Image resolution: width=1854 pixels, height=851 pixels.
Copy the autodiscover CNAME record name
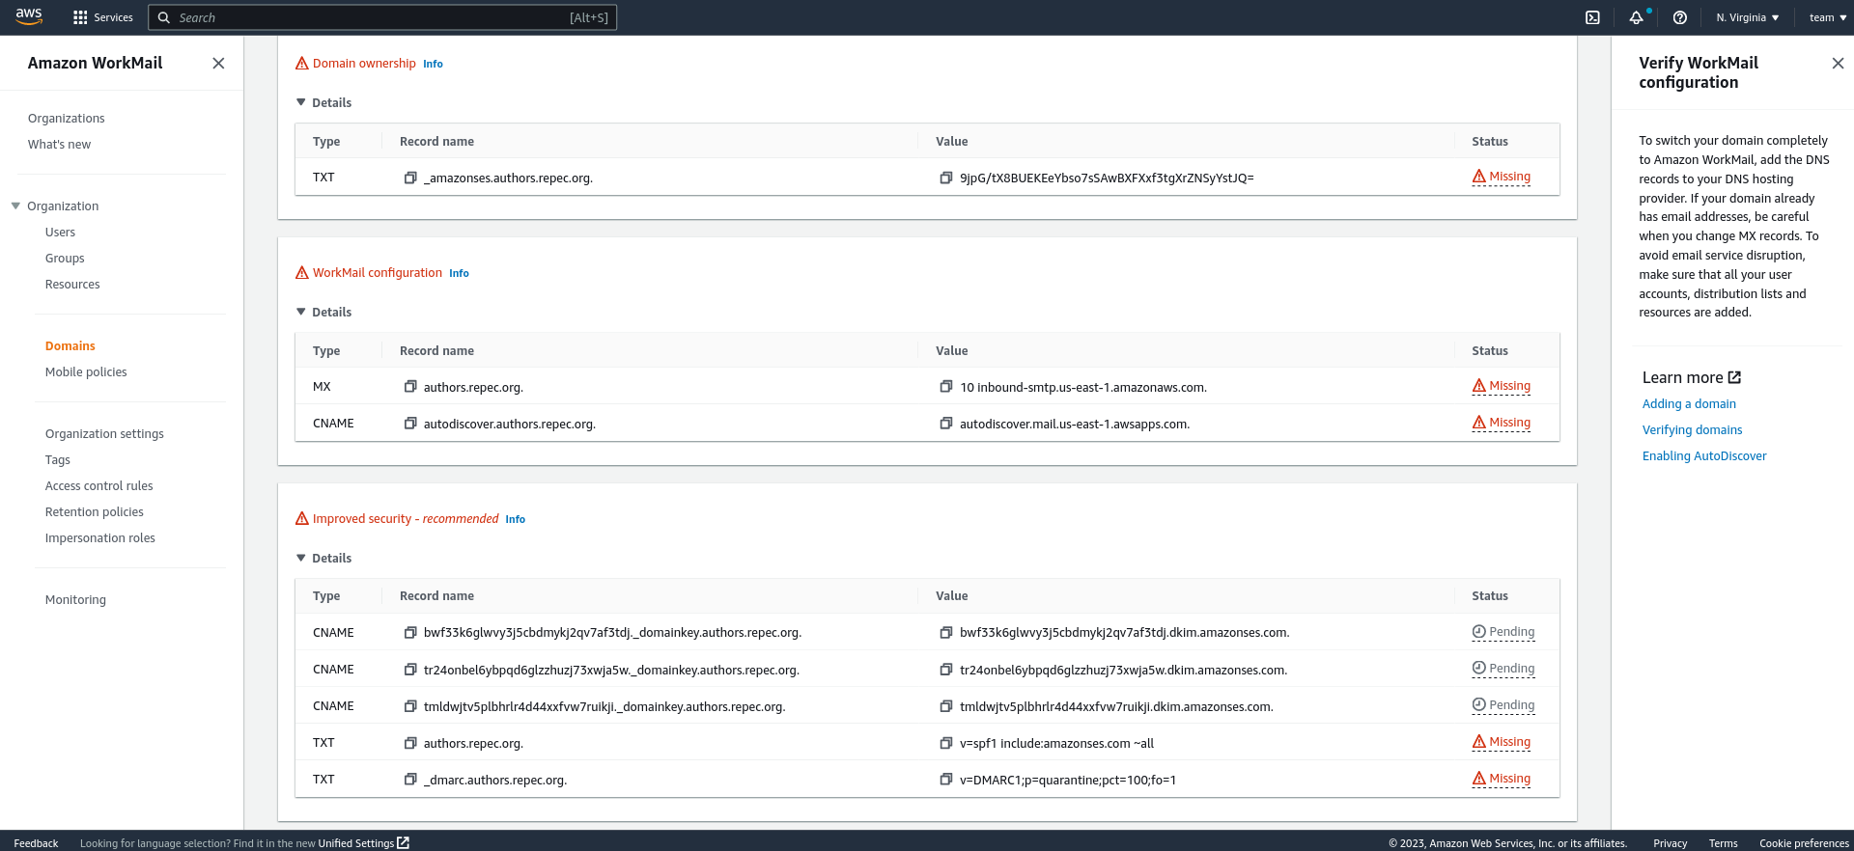[x=410, y=424]
